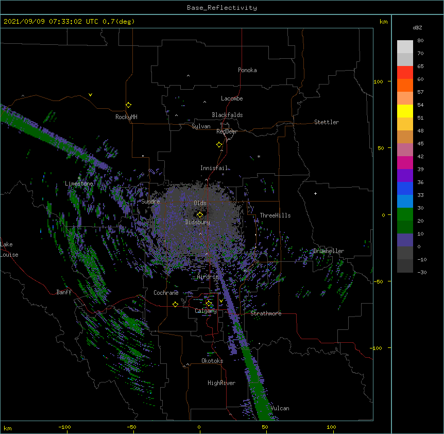444x434 pixels.
Task: Pick the purple 36-39 dBZ swatch
Action: pyautogui.click(x=405, y=176)
